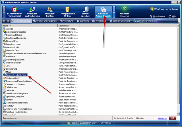The height and width of the screenshot is (127, 182).
Task: Show the previous tabs with the left chevron
Action: click(4, 12)
